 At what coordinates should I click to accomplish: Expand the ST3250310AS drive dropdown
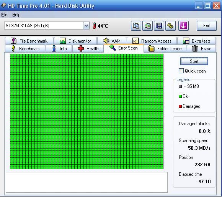coord(87,26)
